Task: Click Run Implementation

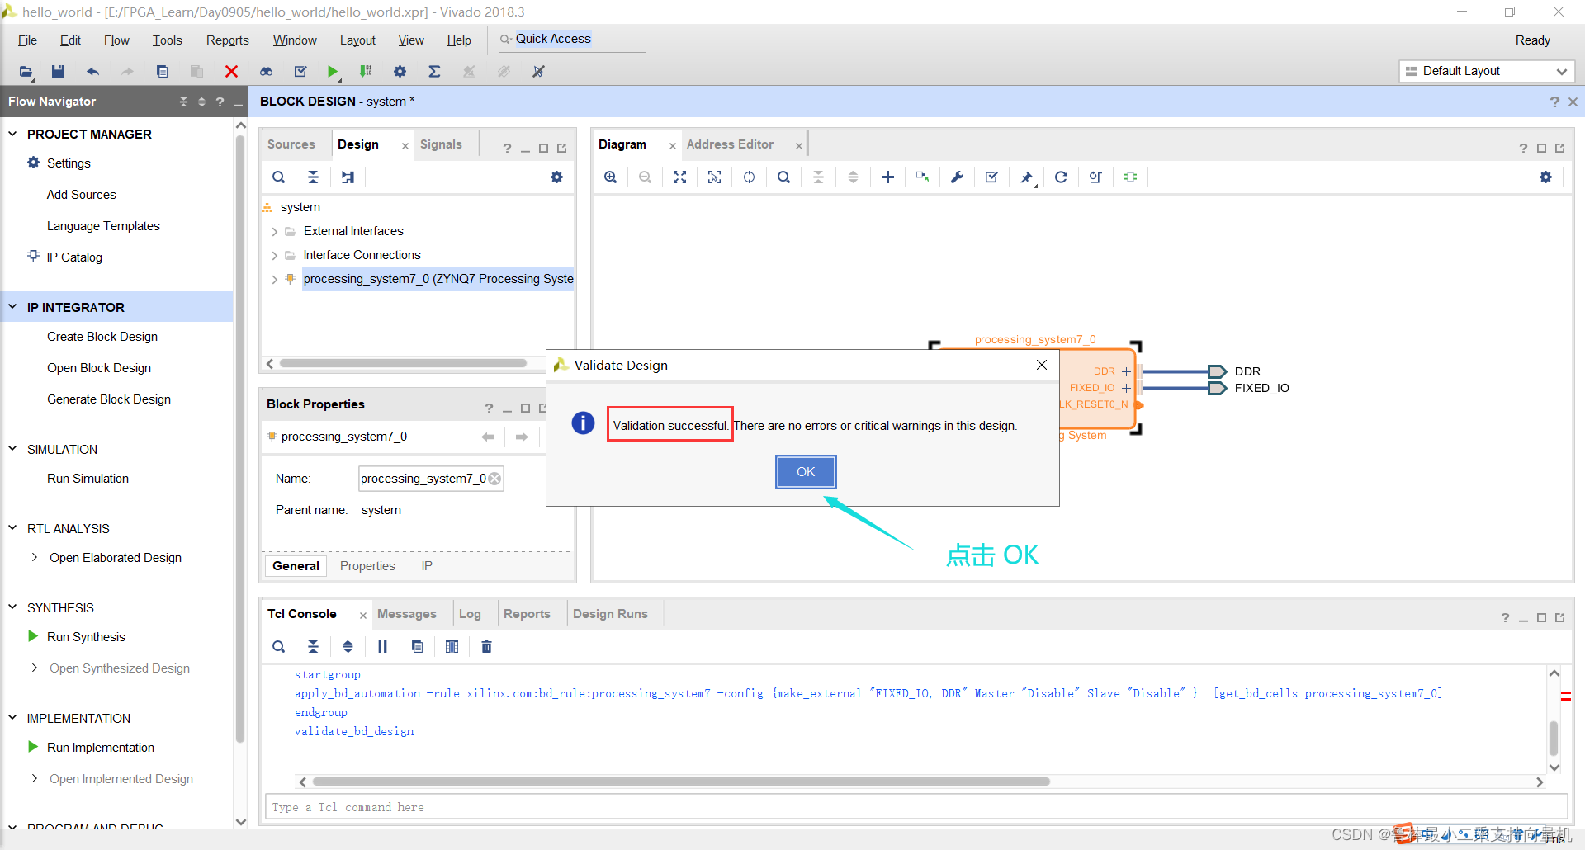Action: click(101, 748)
